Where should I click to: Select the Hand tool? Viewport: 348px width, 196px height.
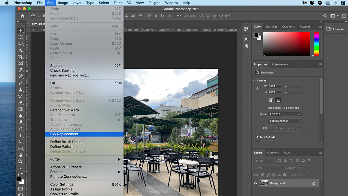coord(21,155)
